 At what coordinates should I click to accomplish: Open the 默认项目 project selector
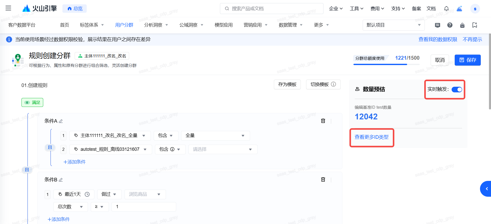(x=393, y=25)
